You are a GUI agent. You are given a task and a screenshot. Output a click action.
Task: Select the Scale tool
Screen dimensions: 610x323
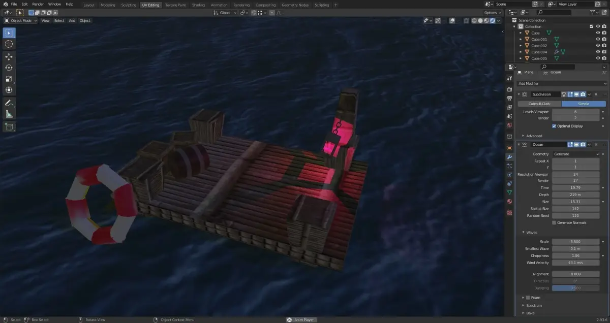[9, 79]
